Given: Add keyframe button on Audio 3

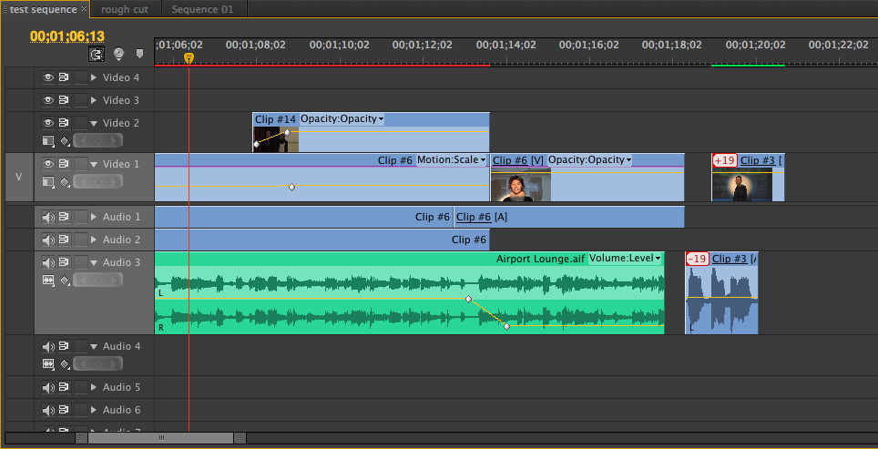Looking at the screenshot, I should coord(98,280).
